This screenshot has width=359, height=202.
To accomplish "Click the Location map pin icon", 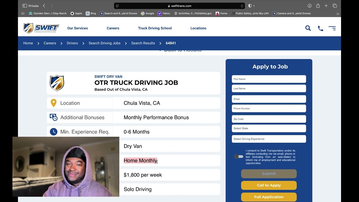I will pos(54,103).
